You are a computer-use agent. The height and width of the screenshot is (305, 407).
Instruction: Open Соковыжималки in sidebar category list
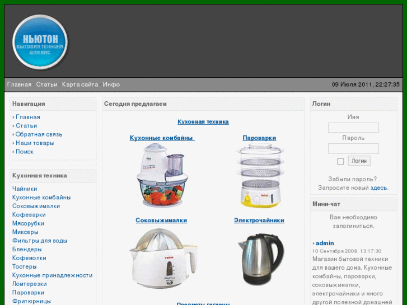coord(36,206)
